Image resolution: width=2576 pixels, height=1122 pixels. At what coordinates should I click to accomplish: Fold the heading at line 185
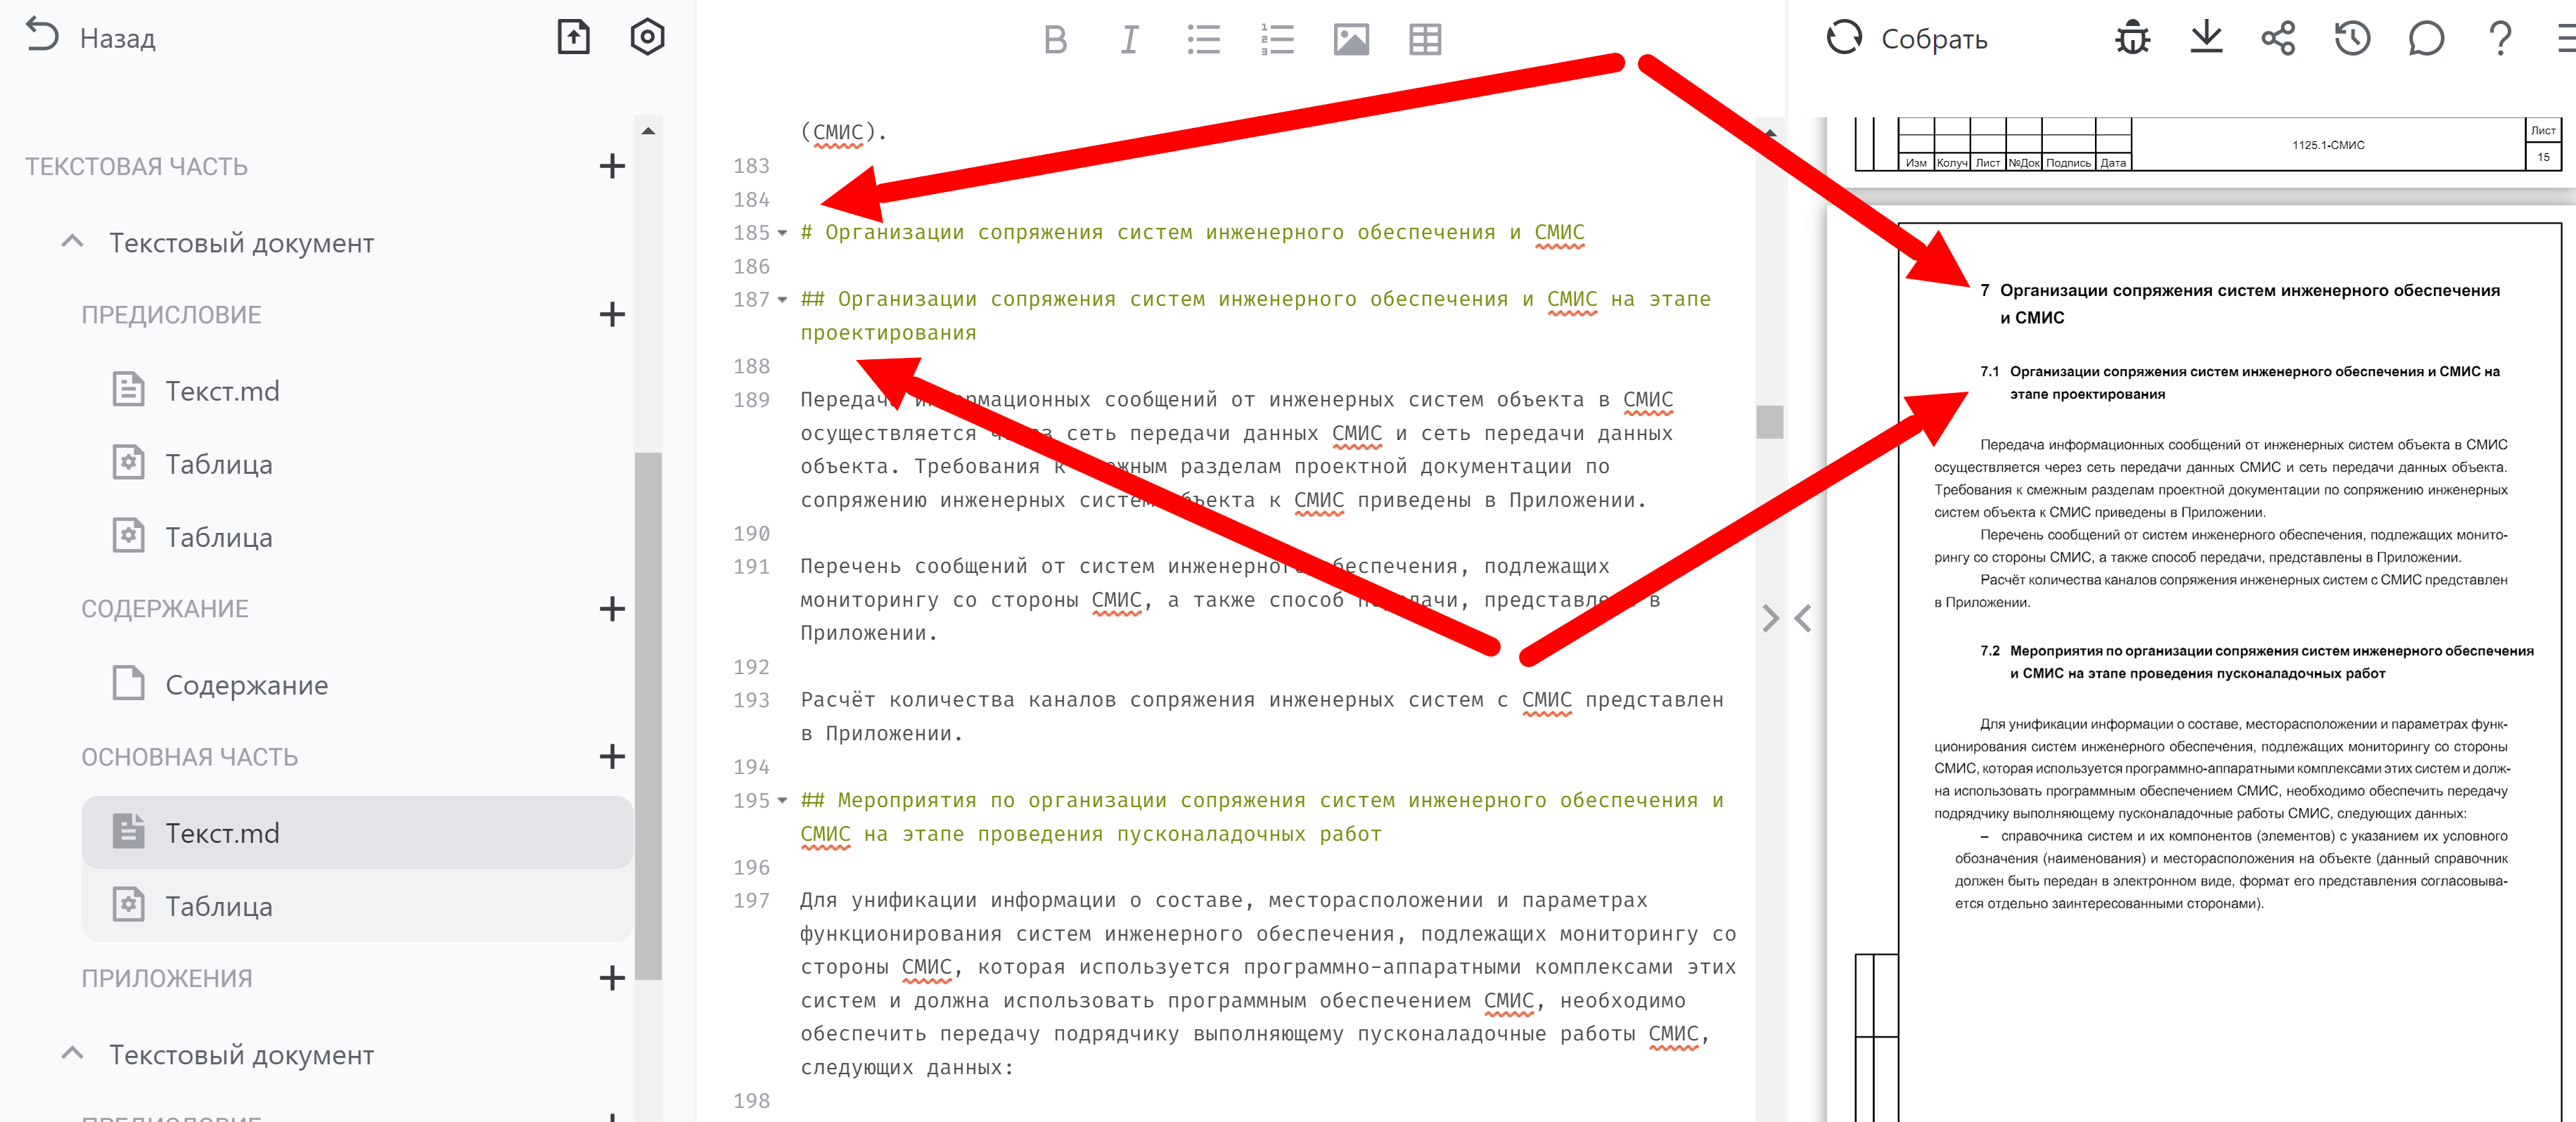pos(782,233)
